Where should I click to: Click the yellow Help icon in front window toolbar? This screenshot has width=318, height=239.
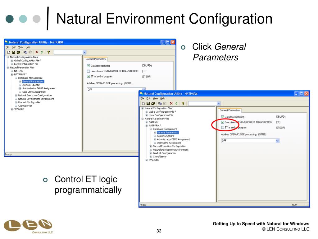(x=183, y=103)
